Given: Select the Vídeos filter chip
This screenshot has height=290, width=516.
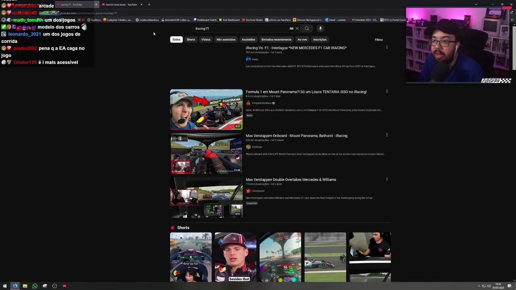Looking at the screenshot, I should (206, 39).
